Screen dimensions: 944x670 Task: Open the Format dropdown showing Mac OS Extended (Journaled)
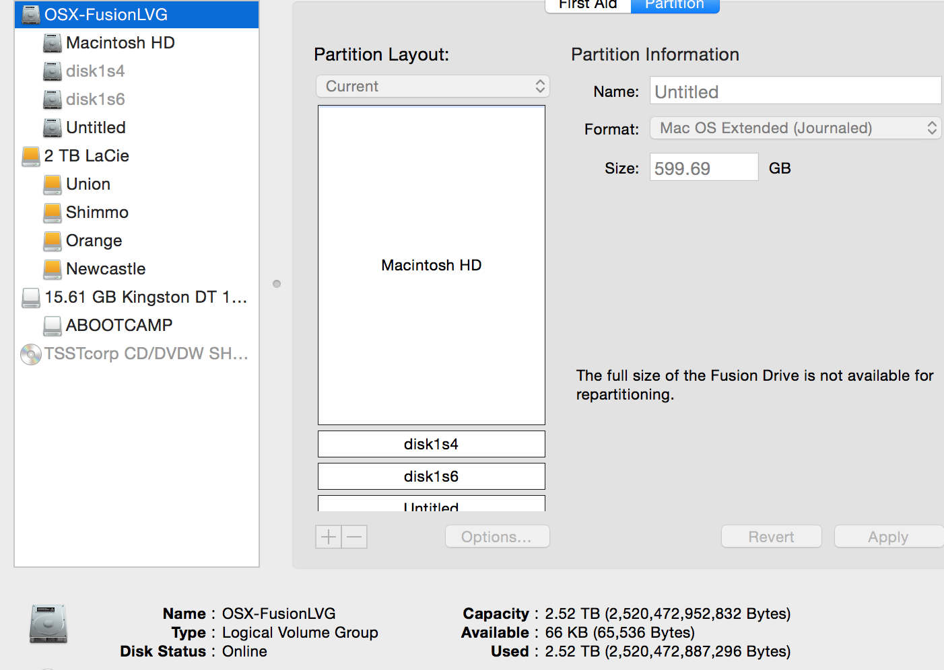pyautogui.click(x=795, y=128)
